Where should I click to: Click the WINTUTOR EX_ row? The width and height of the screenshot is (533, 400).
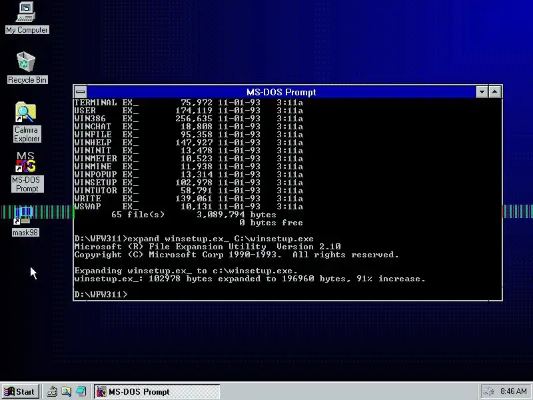(189, 191)
